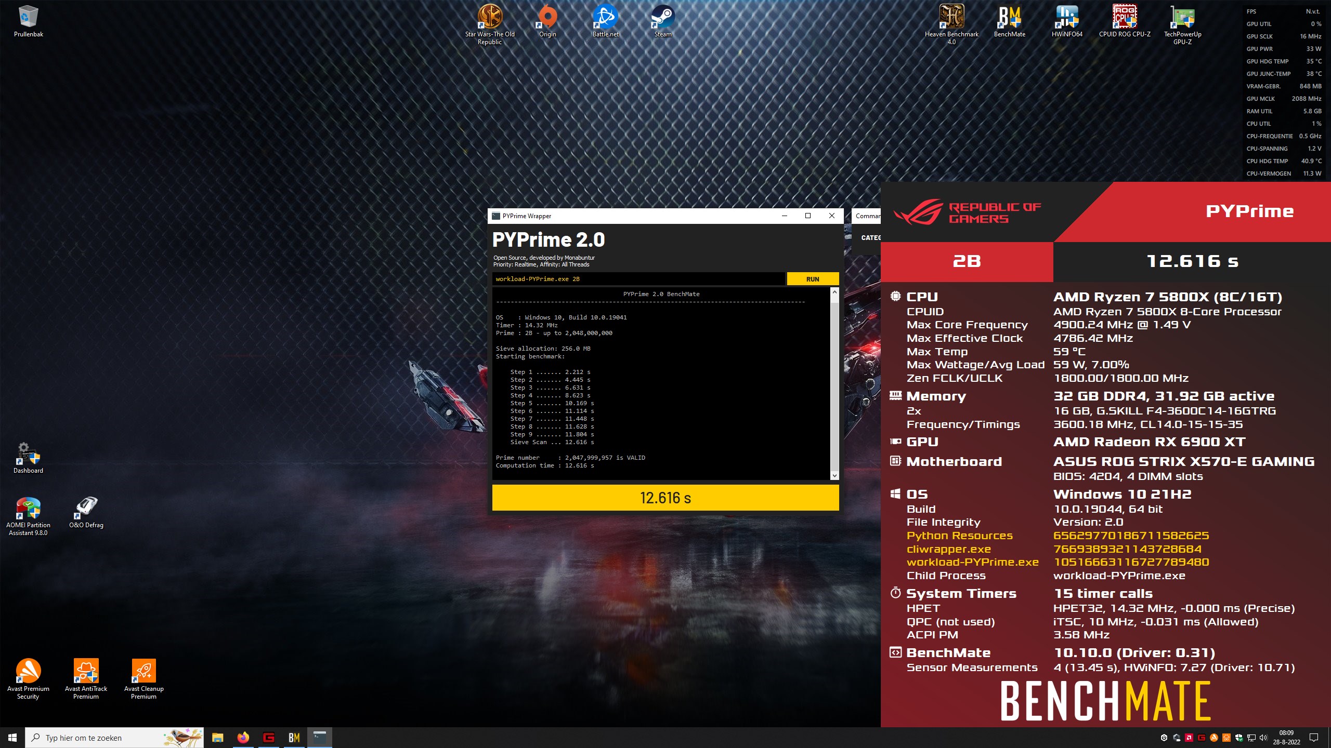Click the workload-PYPrime.exe 2B command field
Viewport: 1331px width, 748px height.
point(638,279)
